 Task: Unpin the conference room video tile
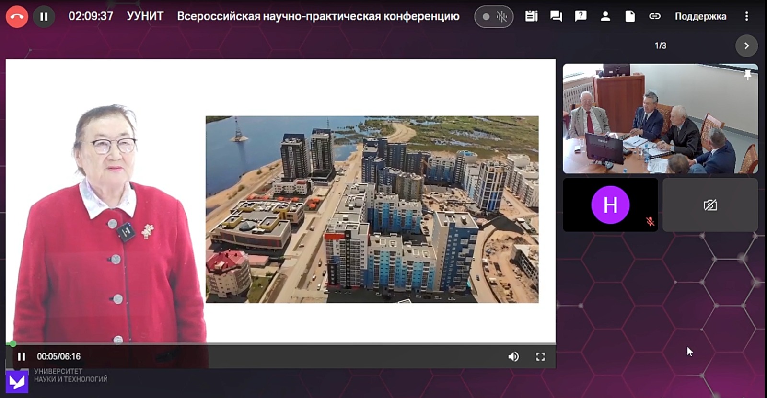coord(747,75)
